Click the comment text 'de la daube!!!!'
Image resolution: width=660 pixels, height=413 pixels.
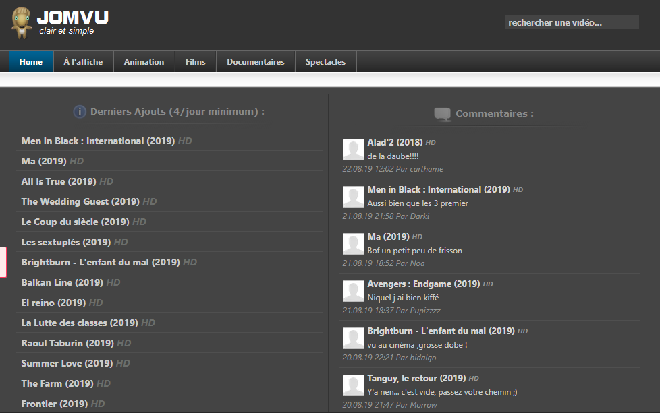(x=393, y=156)
